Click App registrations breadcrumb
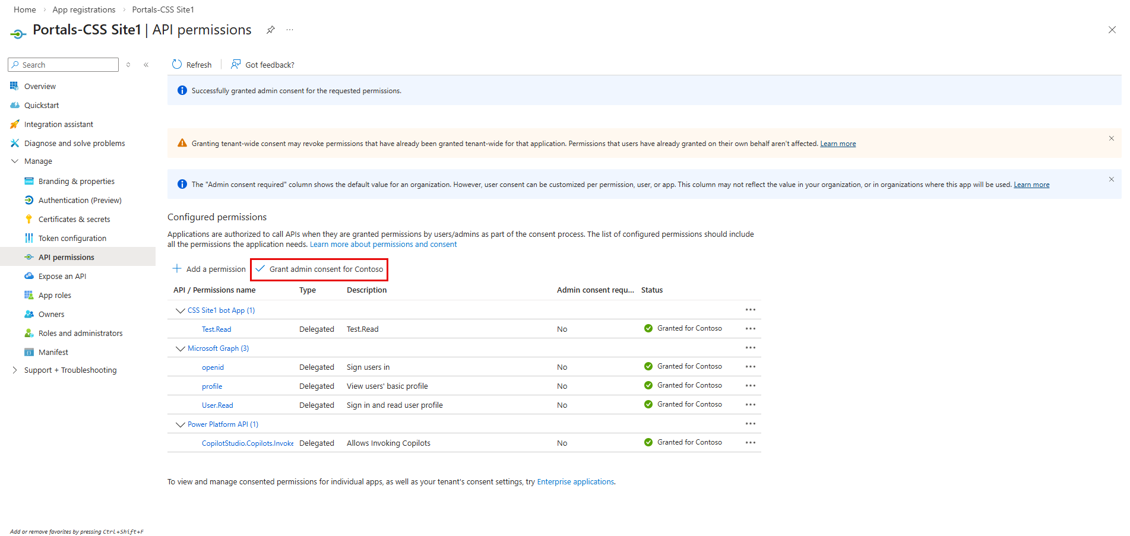The width and height of the screenshot is (1130, 536). (84, 9)
